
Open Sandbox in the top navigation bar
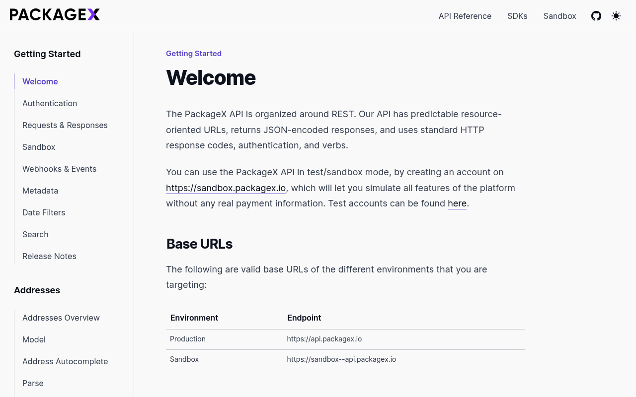pyautogui.click(x=560, y=16)
